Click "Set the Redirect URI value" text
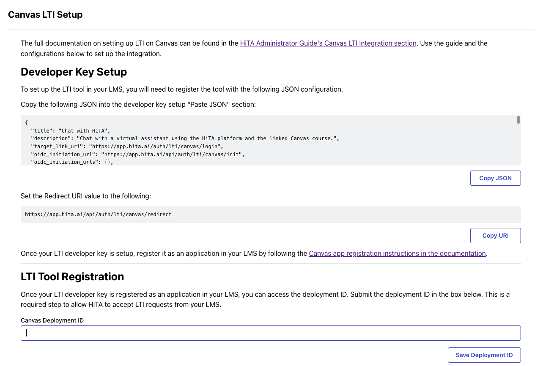The width and height of the screenshot is (540, 366). (86, 196)
